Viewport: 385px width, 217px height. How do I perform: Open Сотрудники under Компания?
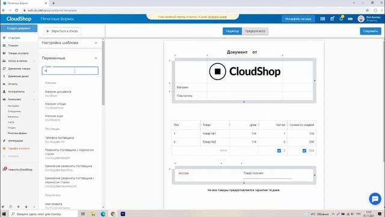click(x=14, y=111)
